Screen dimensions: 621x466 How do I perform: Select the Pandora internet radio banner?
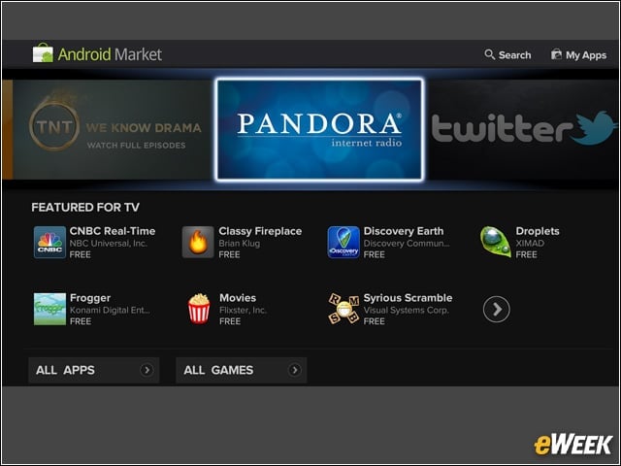click(x=320, y=129)
